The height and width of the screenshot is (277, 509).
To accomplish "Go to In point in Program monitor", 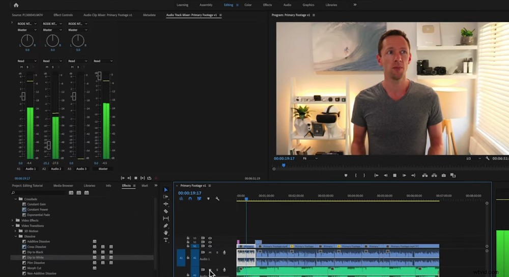I will (376, 175).
